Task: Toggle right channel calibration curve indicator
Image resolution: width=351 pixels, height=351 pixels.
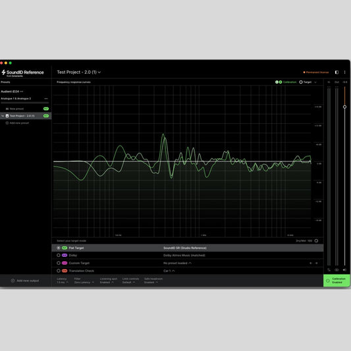Action: pos(281,82)
